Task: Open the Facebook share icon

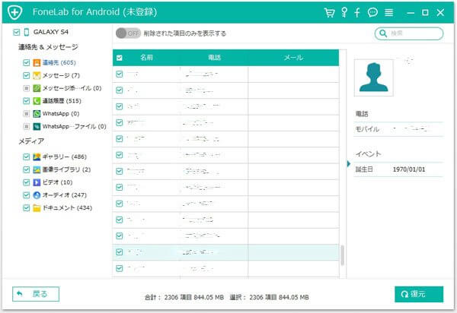Action: pyautogui.click(x=357, y=12)
